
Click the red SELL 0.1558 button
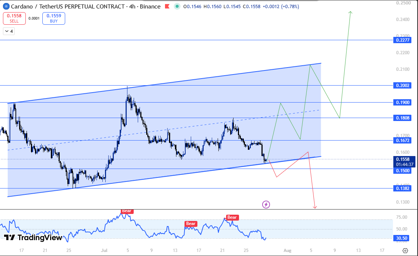click(14, 18)
